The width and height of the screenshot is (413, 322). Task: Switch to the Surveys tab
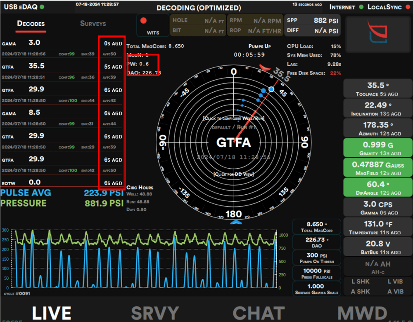click(x=93, y=24)
